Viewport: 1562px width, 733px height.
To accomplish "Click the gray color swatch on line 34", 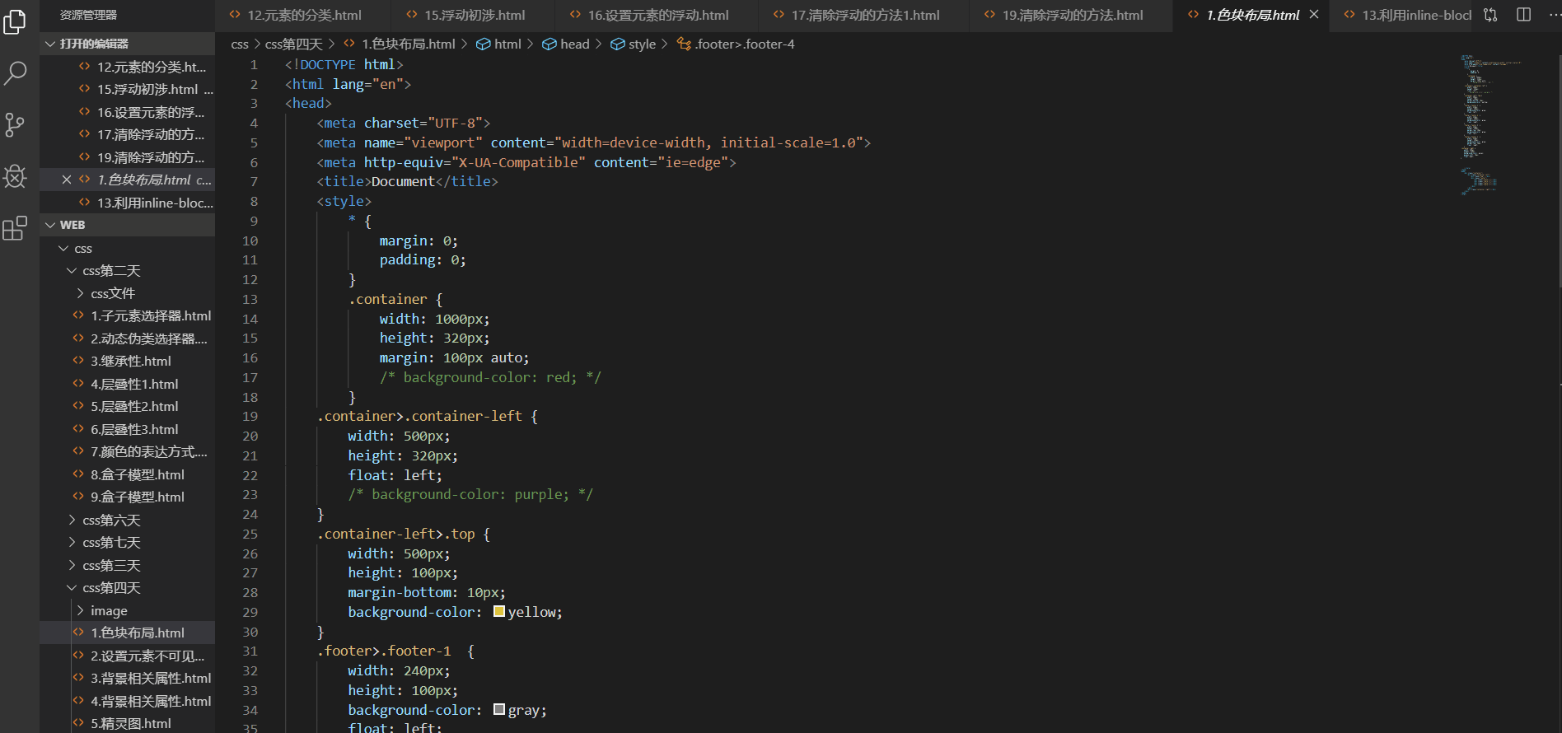I will (x=499, y=709).
